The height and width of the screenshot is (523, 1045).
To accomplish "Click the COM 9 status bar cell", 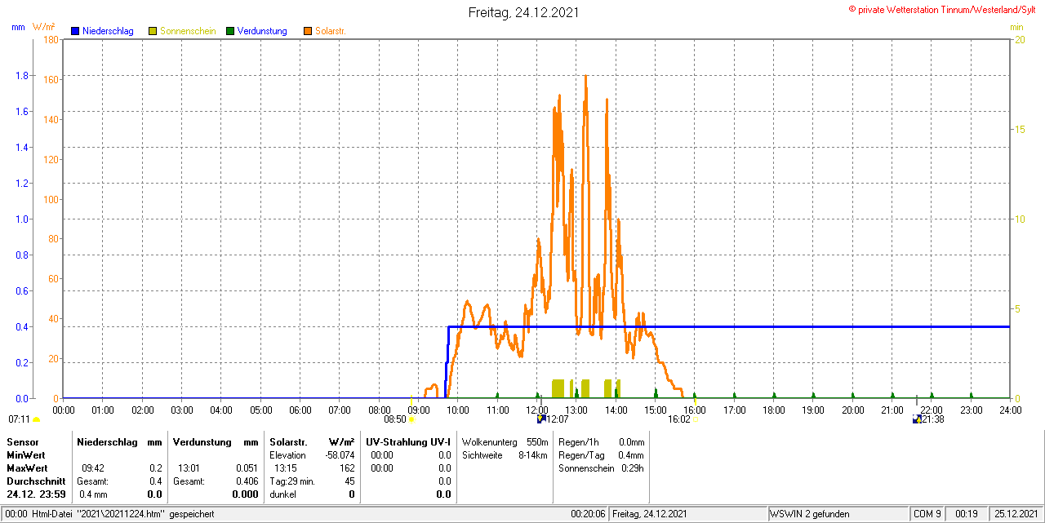I will (927, 514).
